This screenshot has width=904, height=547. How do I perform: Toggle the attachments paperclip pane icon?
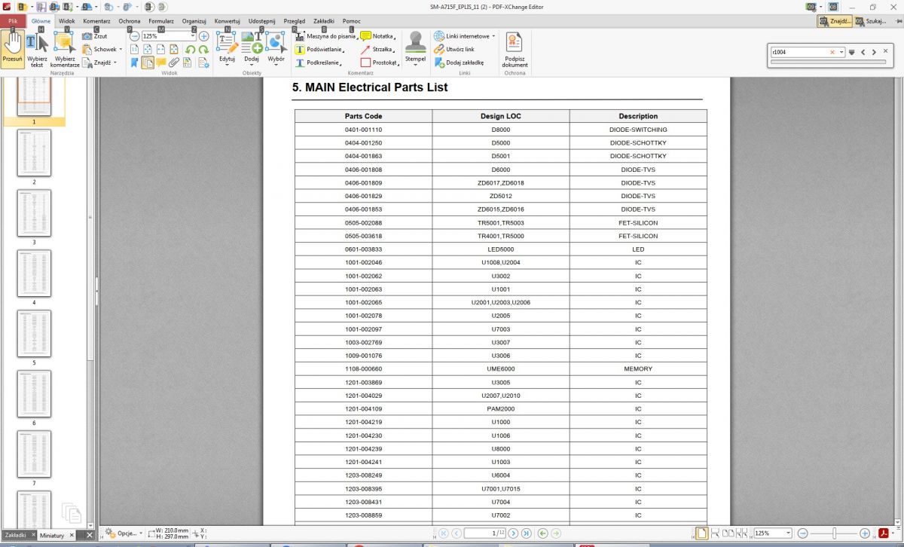click(x=175, y=63)
